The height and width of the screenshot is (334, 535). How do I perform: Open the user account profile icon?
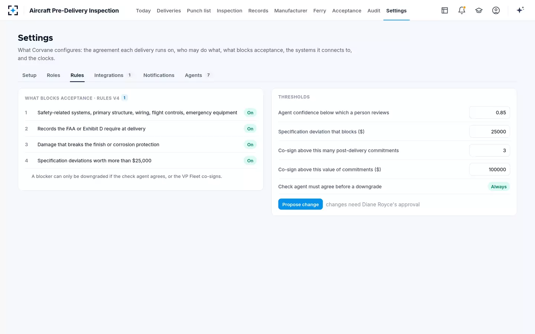coord(496,10)
